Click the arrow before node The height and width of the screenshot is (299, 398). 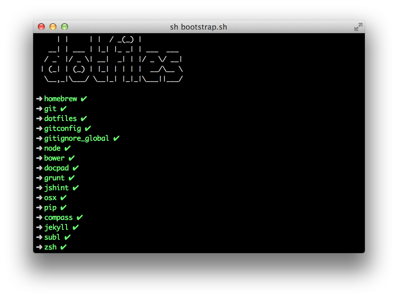tap(39, 148)
